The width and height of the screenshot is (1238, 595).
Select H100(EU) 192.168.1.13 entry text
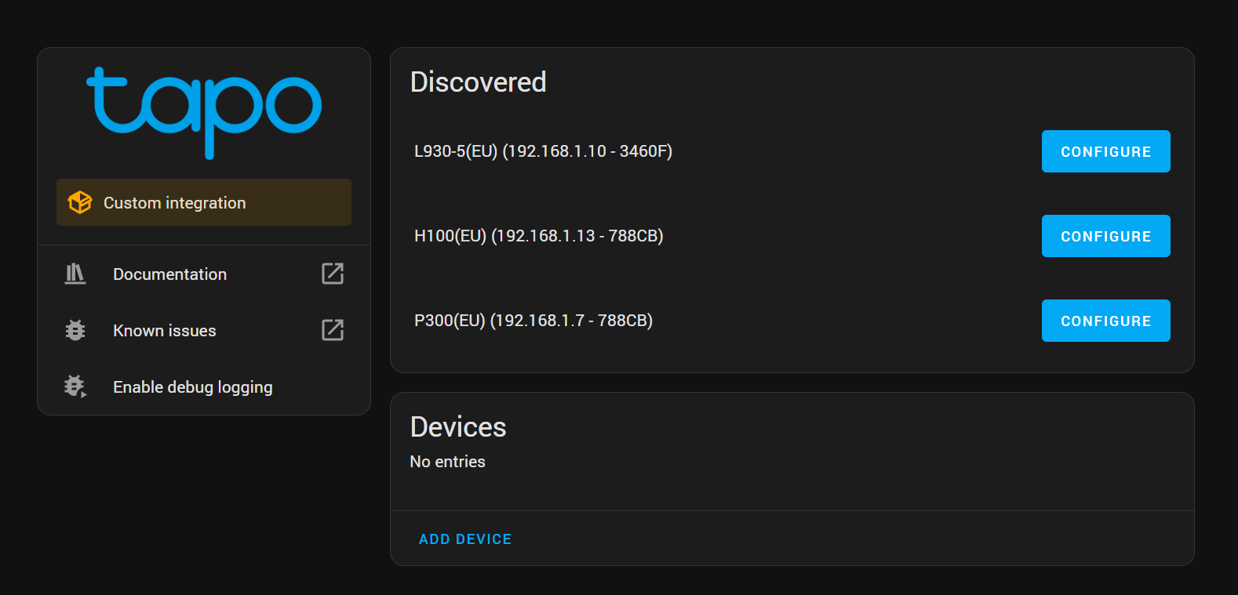tap(539, 236)
